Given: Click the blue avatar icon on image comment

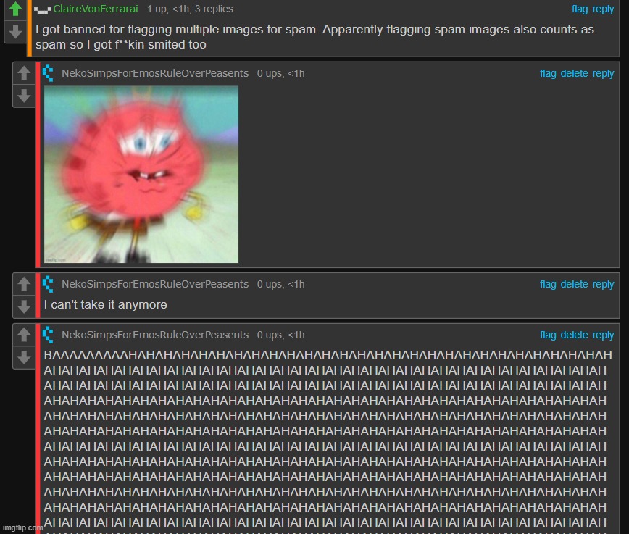Looking at the screenshot, I should coord(49,73).
